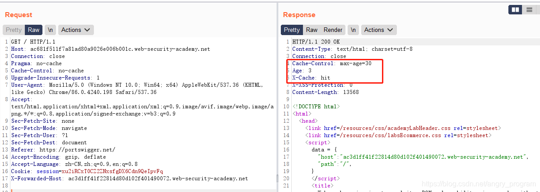Image resolution: width=540 pixels, height=192 pixels.
Task: Click the 'X-Cache: hit' response header
Action: pos(311,78)
